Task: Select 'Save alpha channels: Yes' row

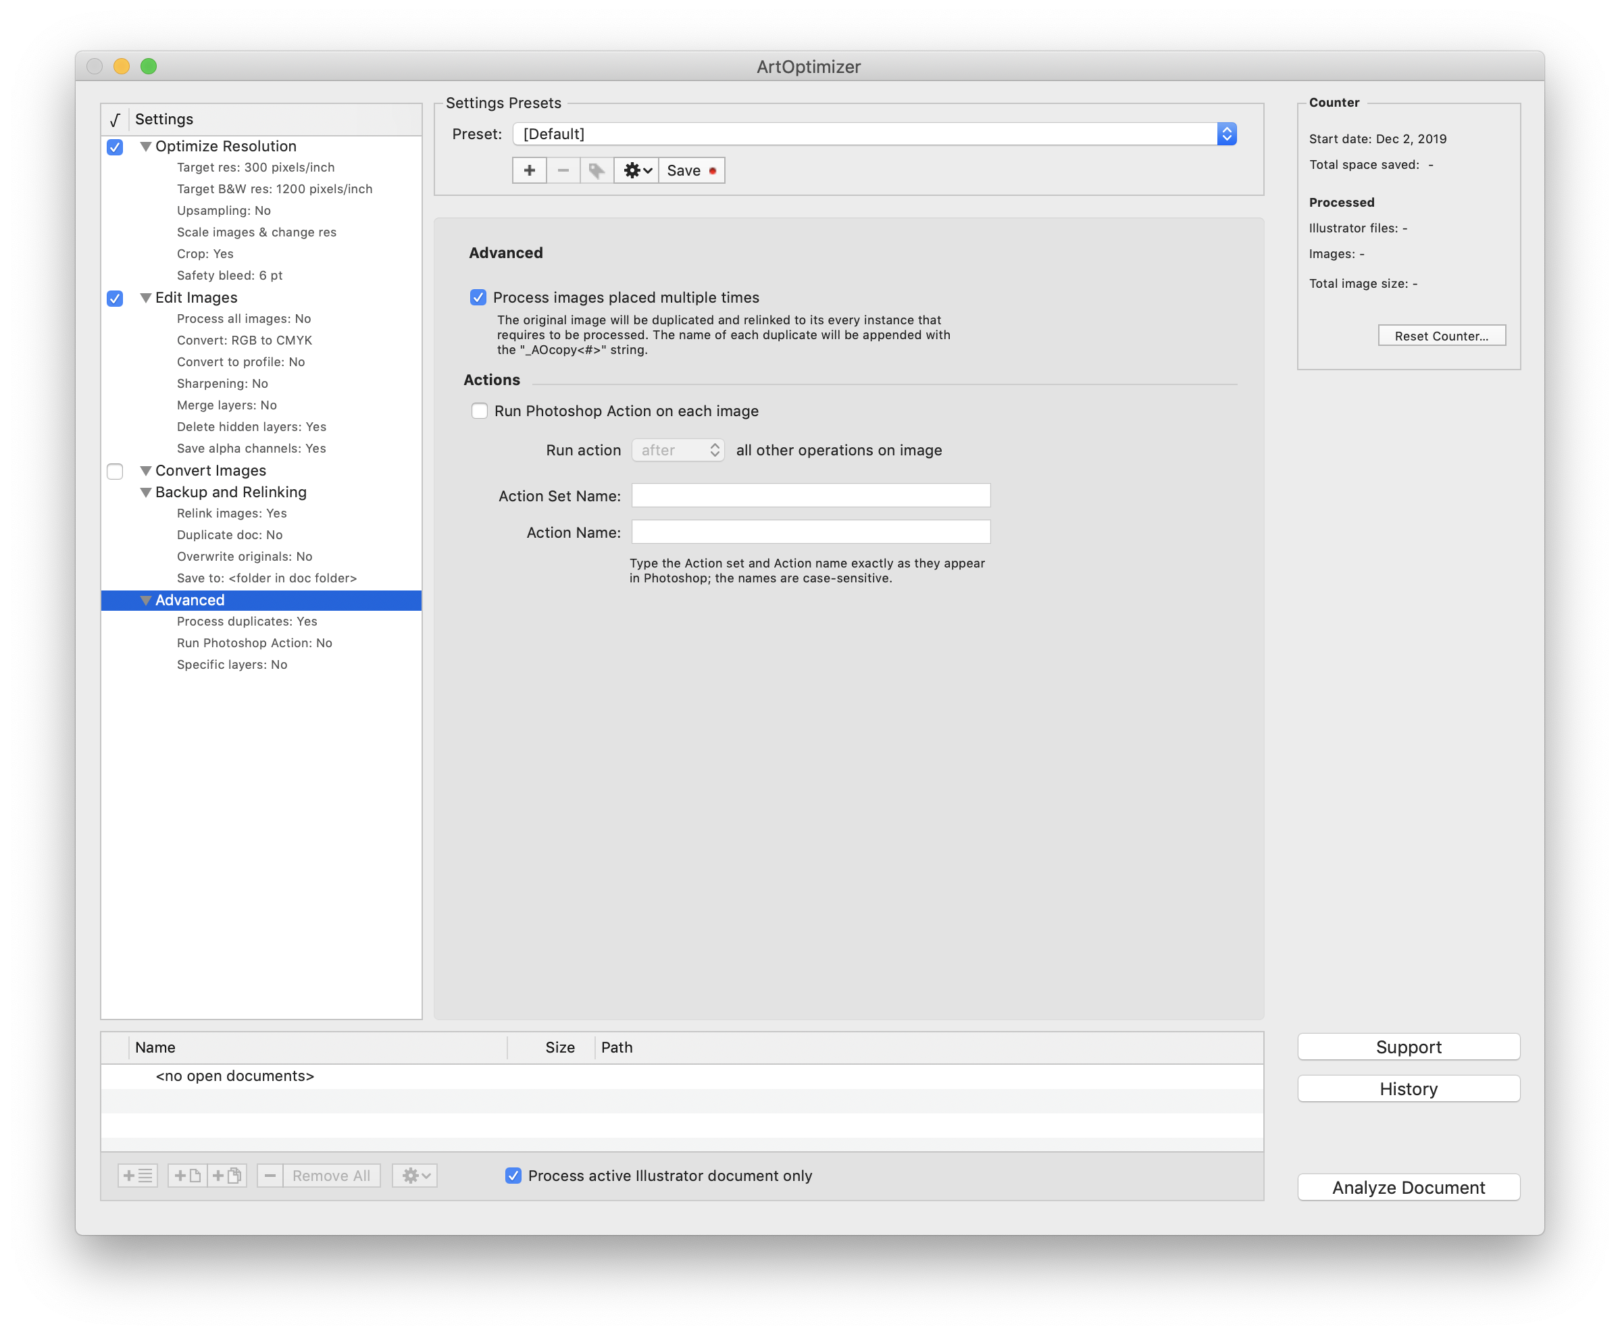Action: 261,449
